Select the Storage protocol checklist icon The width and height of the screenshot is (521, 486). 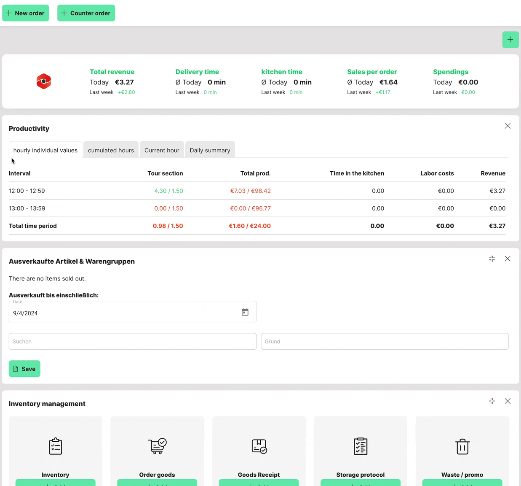(361, 446)
